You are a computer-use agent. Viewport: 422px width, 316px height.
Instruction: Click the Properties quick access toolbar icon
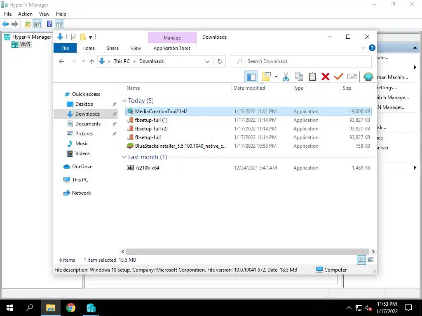point(73,37)
